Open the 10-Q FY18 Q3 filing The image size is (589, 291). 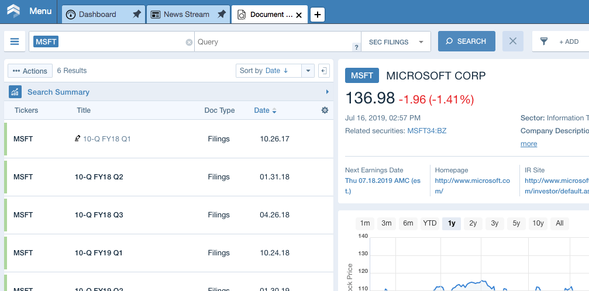[99, 215]
